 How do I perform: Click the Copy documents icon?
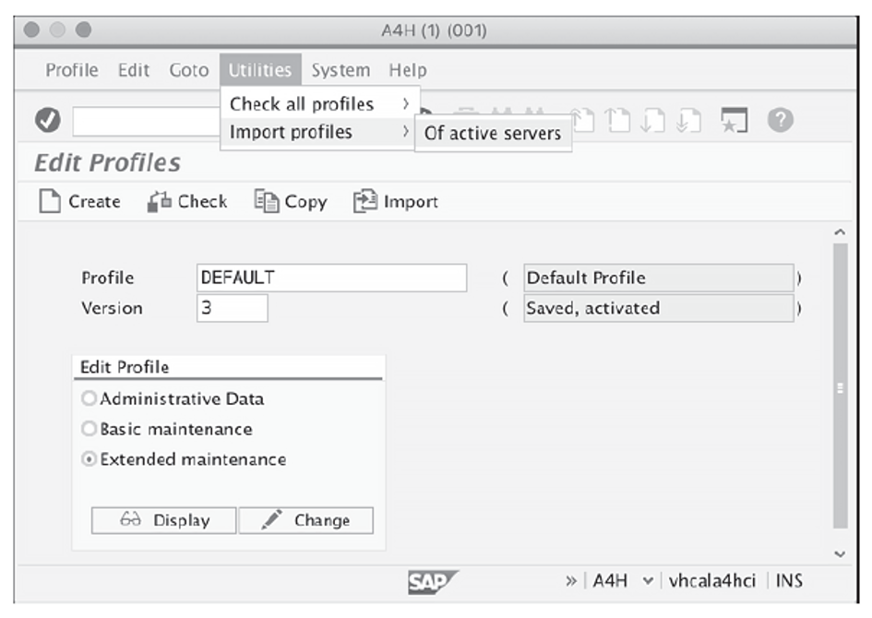click(x=267, y=201)
